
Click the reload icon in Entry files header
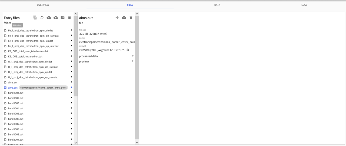point(42,18)
